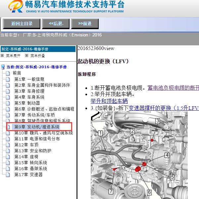The image size is (199, 199).
Task: Open link 变速器撑杆的更换 (1.5升LFV)
Action: tap(164, 108)
